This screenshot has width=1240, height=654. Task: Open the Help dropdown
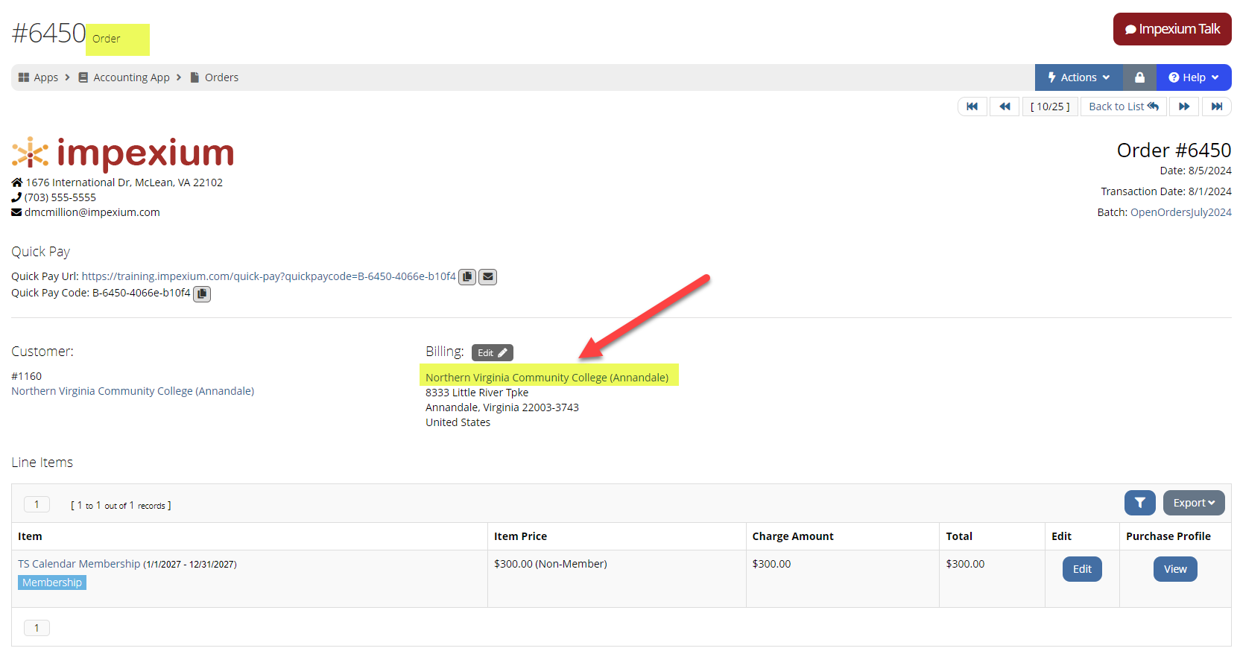click(x=1194, y=77)
